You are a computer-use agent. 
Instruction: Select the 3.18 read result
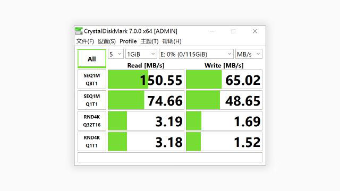point(146,142)
